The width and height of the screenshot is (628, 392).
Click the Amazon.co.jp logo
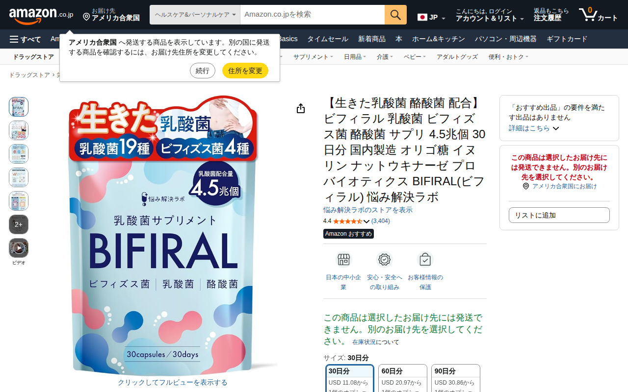point(41,15)
